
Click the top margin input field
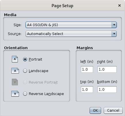tap(87, 89)
